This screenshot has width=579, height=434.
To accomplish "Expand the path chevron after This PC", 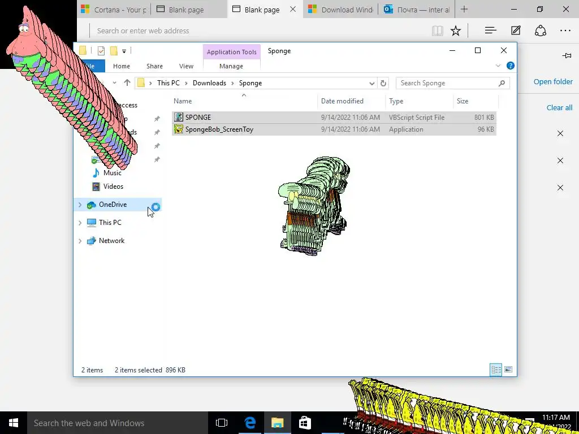I will pos(186,83).
